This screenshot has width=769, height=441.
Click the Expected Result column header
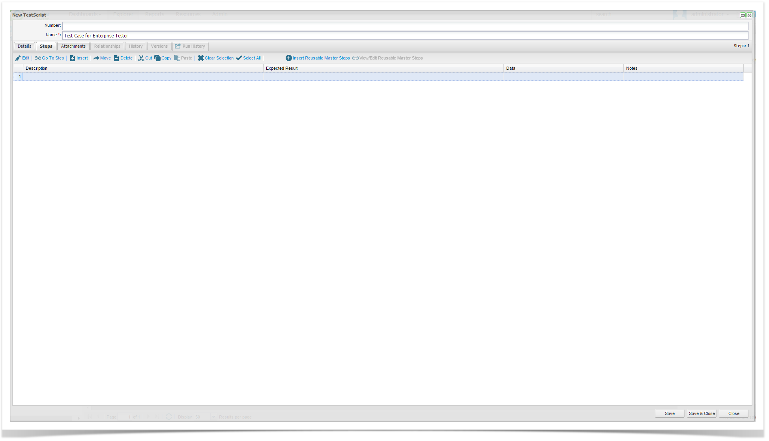[282, 69]
